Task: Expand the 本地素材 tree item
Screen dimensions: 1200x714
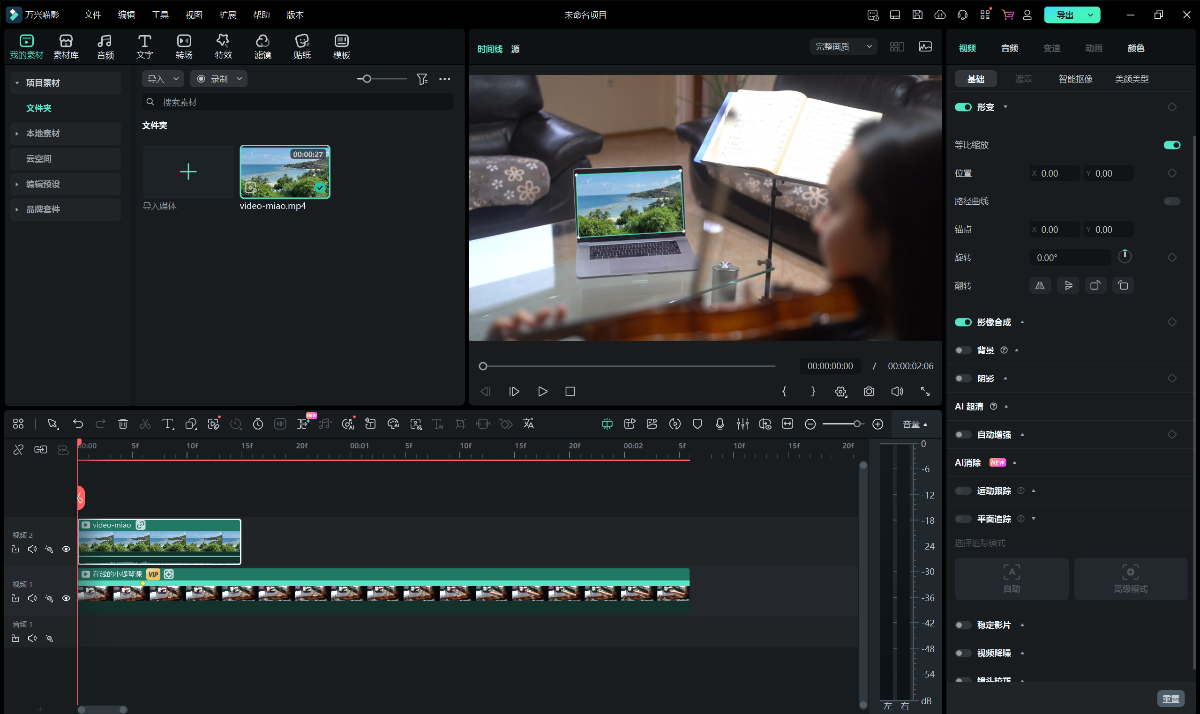Action: click(x=17, y=134)
